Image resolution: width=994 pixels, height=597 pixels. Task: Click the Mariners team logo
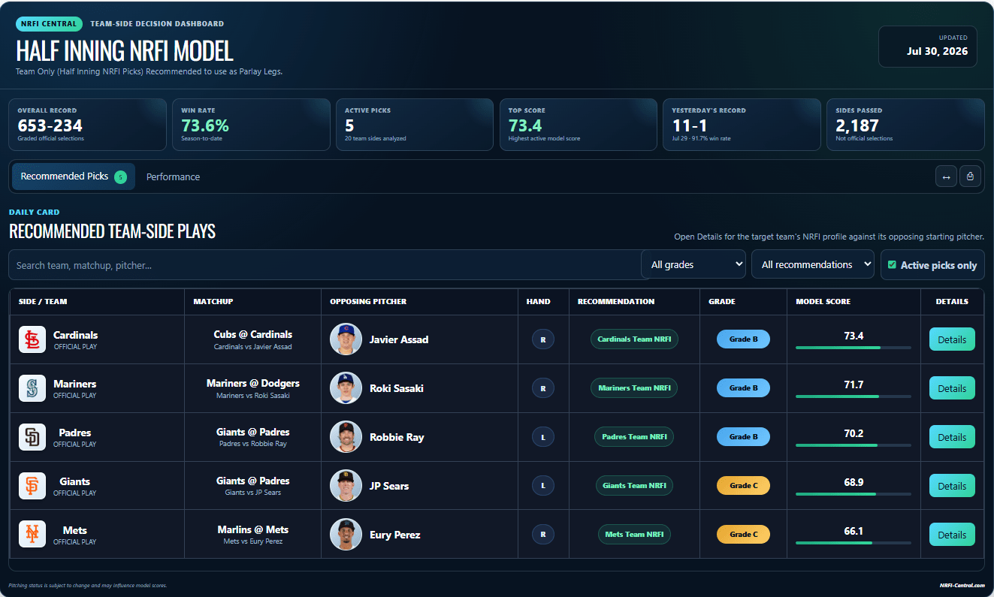click(32, 388)
